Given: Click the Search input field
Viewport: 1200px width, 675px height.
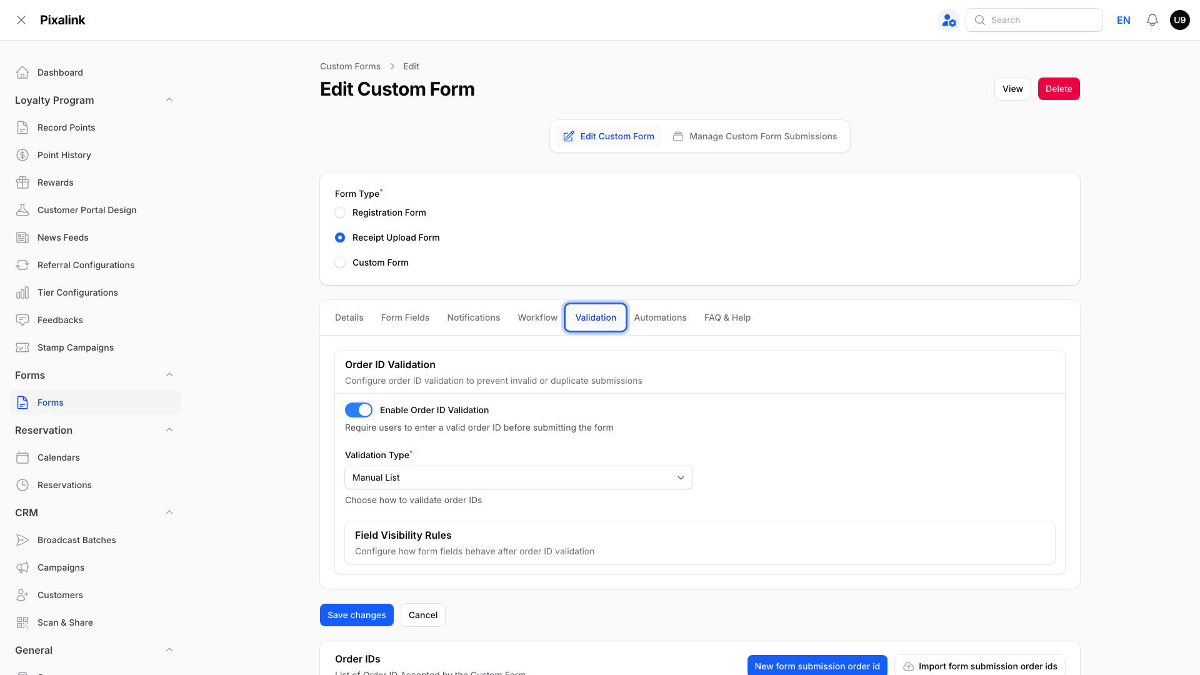Looking at the screenshot, I should [1034, 20].
